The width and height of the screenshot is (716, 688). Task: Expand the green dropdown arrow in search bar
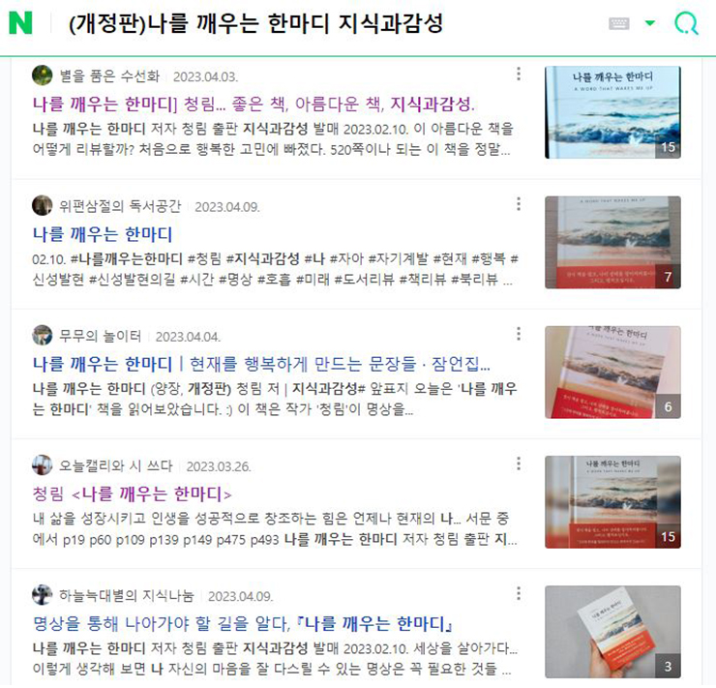[649, 23]
